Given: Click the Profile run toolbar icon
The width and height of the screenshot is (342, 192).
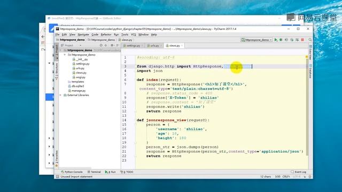Looking at the screenshot, I should click(292, 40).
